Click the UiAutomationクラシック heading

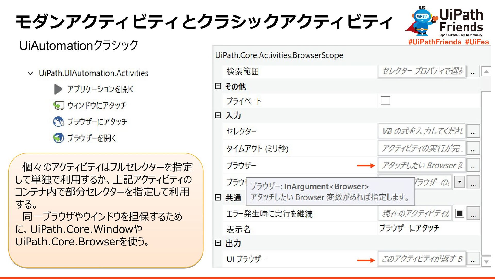point(79,45)
